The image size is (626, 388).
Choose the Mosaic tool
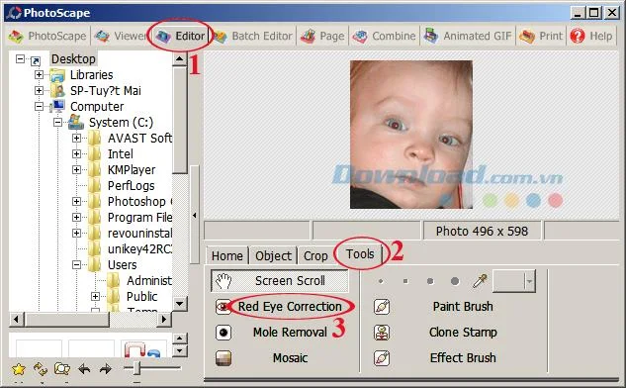[x=290, y=357]
